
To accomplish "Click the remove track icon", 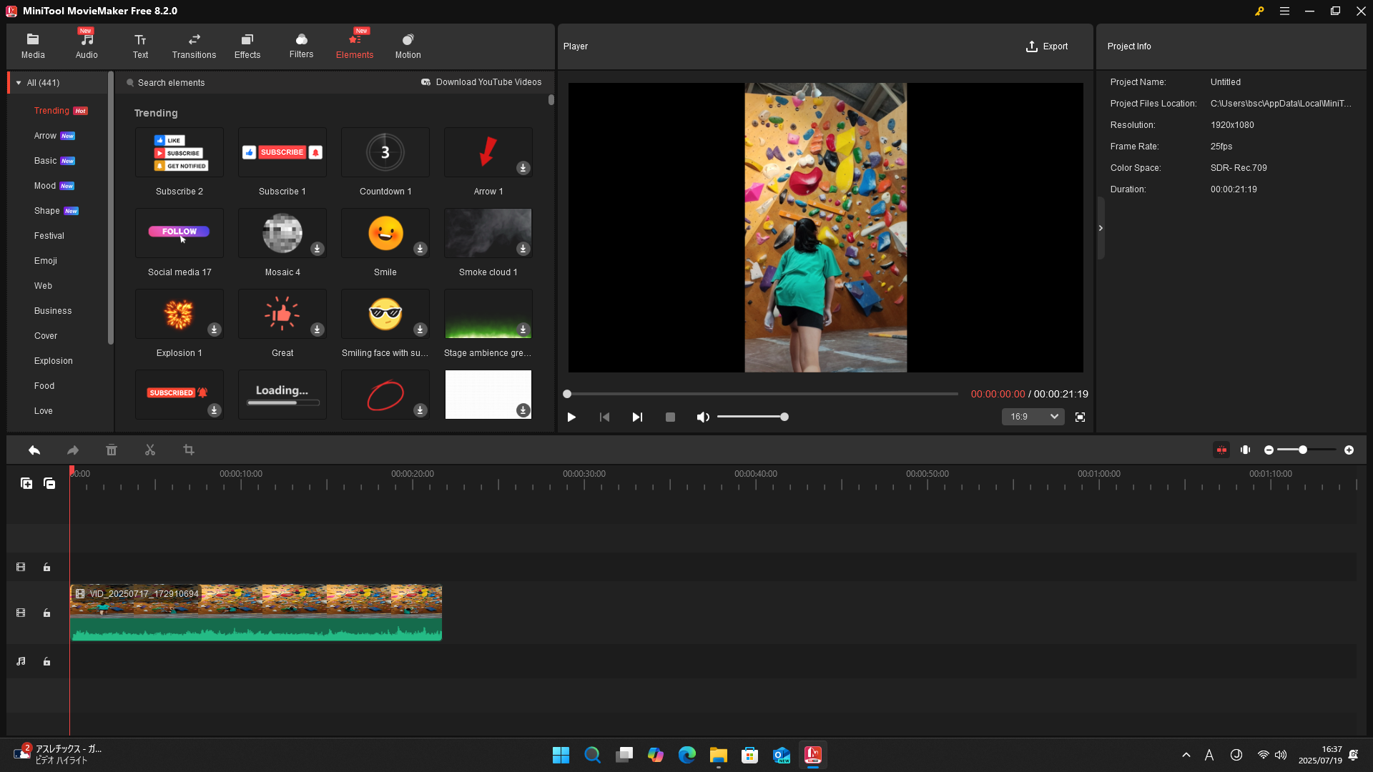I will click(49, 484).
